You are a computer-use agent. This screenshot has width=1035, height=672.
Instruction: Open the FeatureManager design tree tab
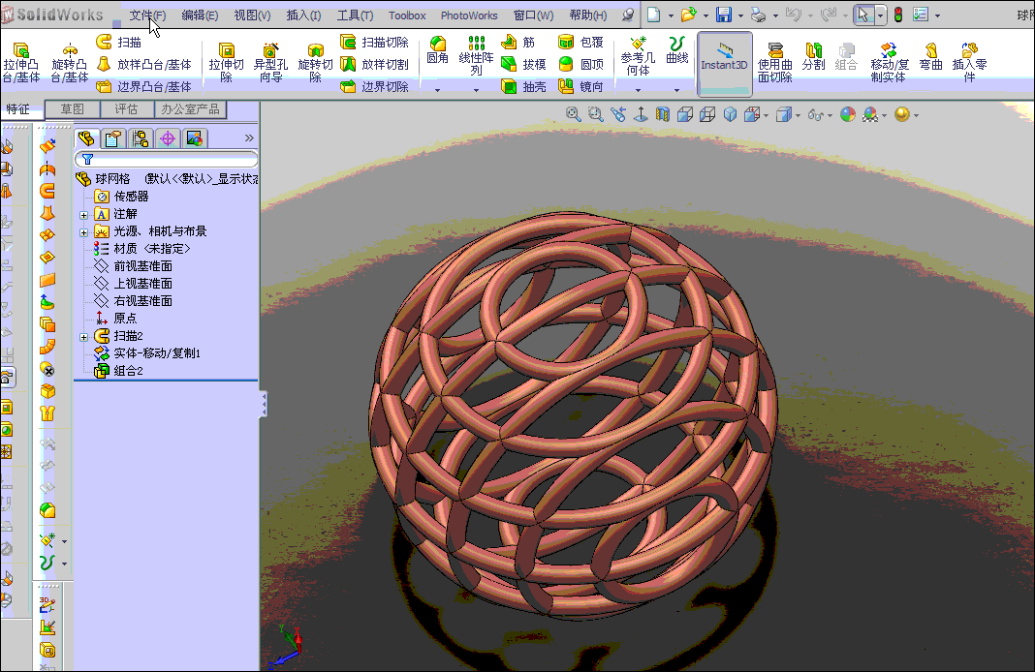tap(86, 138)
